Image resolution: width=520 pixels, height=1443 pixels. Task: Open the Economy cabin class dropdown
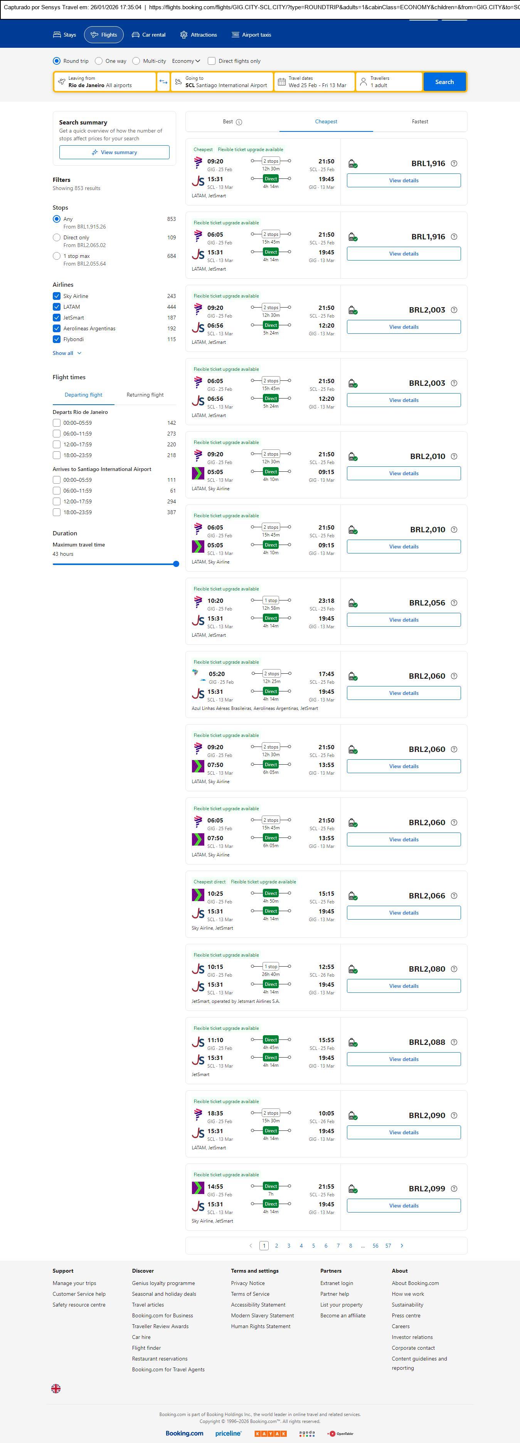[186, 61]
